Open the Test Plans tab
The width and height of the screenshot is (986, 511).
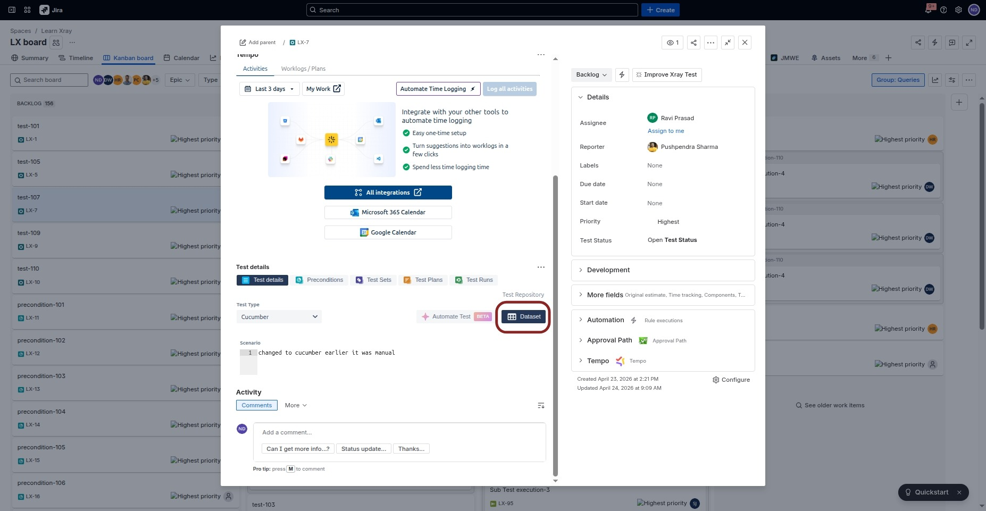tap(423, 280)
